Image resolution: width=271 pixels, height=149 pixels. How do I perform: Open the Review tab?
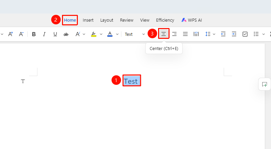click(x=127, y=20)
